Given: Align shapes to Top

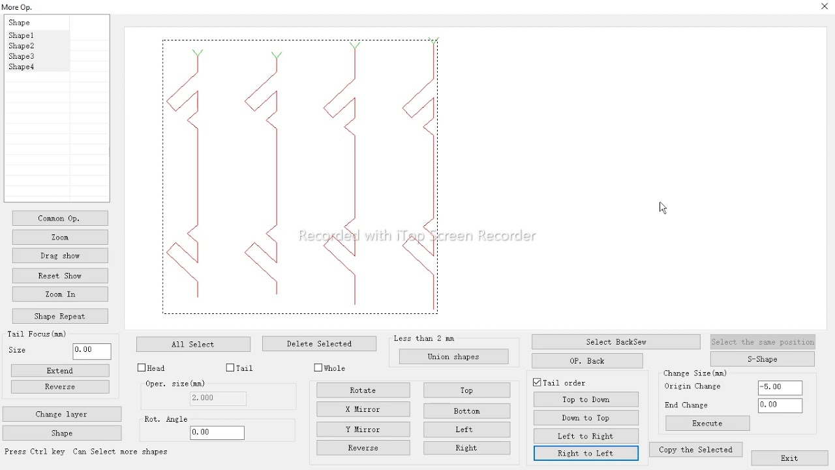Looking at the screenshot, I should [467, 390].
